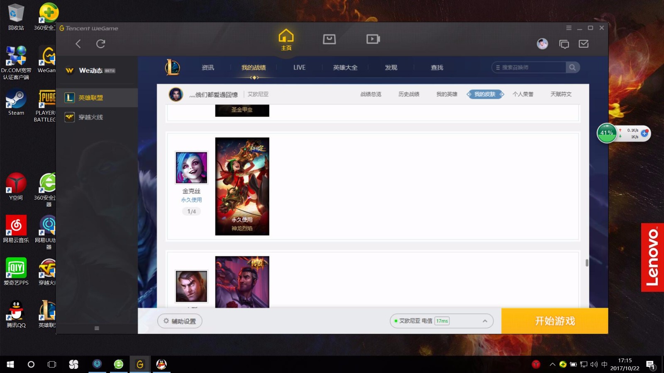Screen dimensions: 664x373
Task: Click the 开始游戏 start game button
Action: point(555,321)
